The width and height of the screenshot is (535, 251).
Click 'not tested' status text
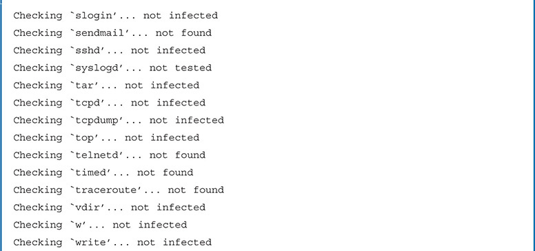(181, 68)
